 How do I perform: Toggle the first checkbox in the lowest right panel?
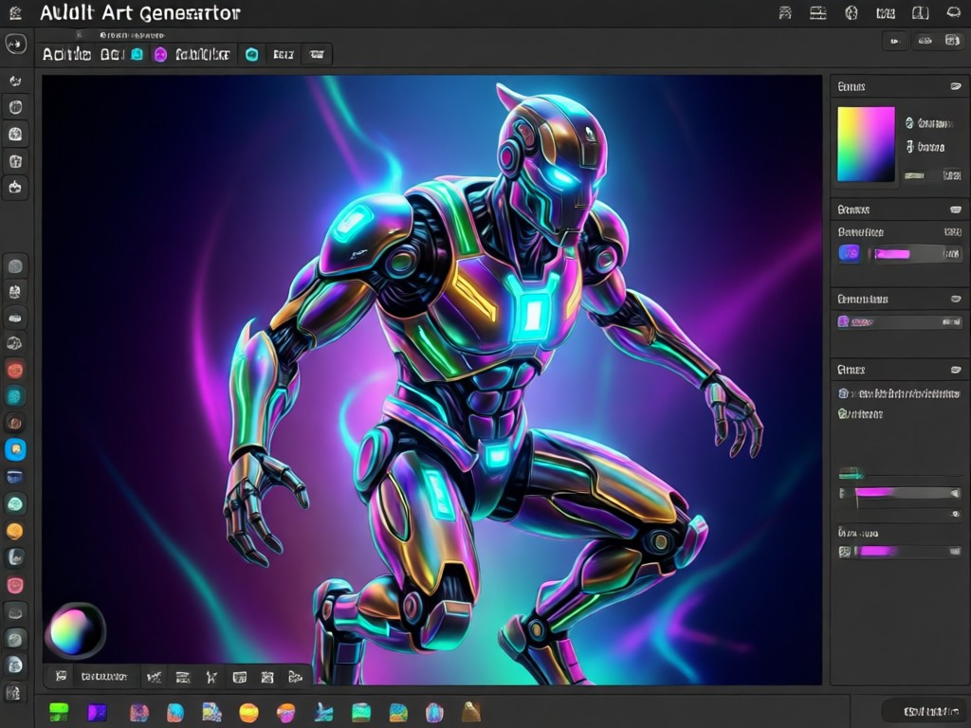coord(843,393)
